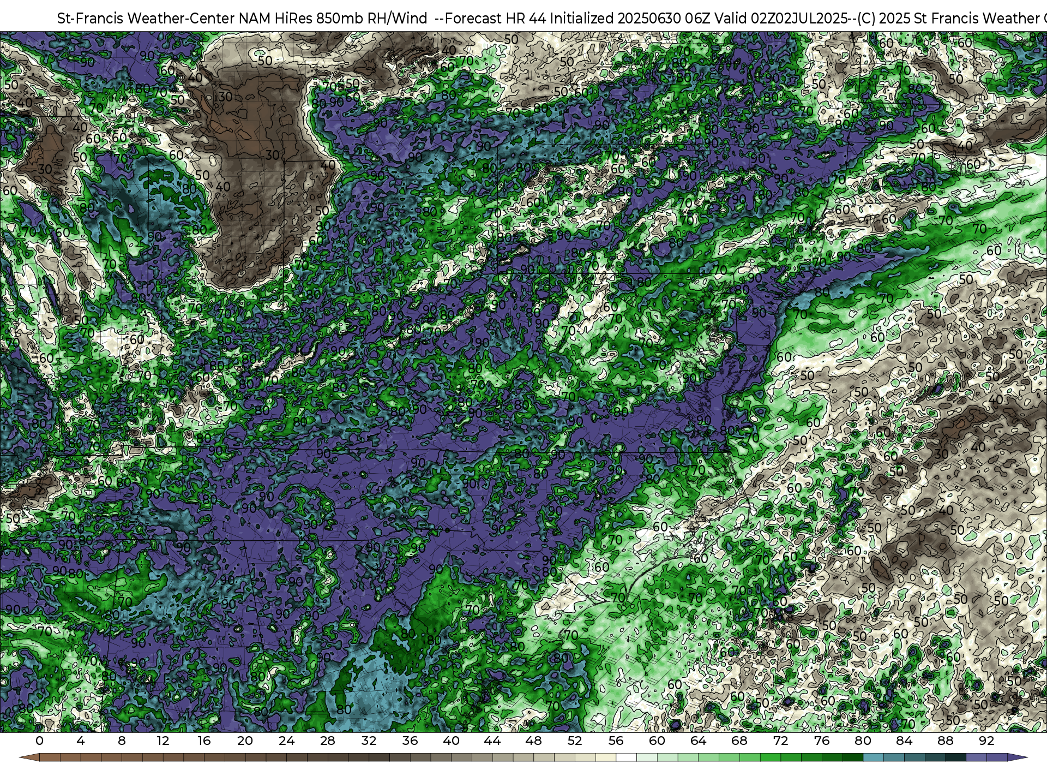This screenshot has height=764, width=1047.
Task: Select the legend scale label "88"
Action: [945, 741]
